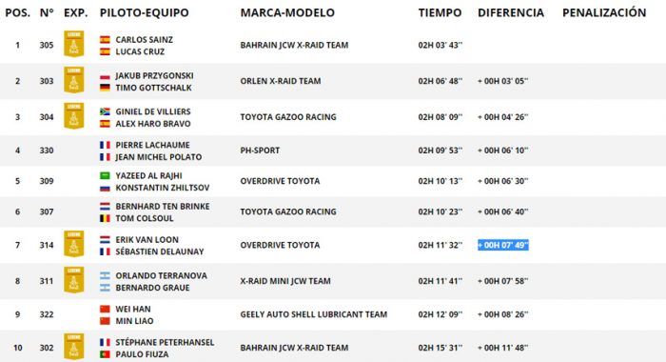Click the Saudi flag next to Yazeed Al Rajhi
The height and width of the screenshot is (362, 666).
(x=105, y=175)
